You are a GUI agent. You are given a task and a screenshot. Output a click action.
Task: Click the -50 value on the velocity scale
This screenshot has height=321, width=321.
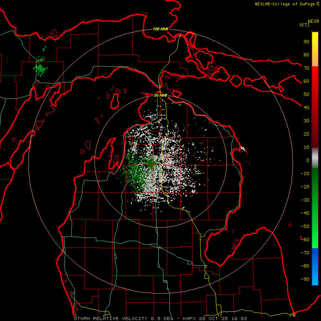(x=305, y=226)
